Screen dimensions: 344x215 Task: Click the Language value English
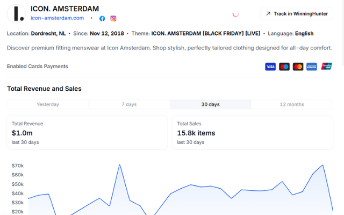click(x=304, y=33)
